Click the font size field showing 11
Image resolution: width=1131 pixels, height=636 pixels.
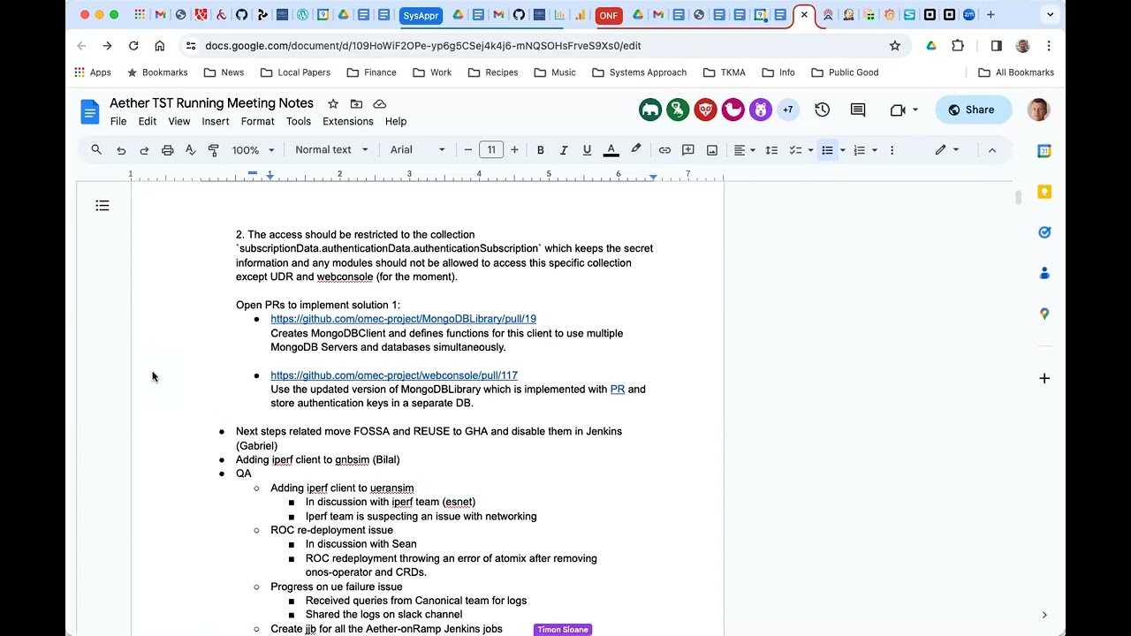(x=491, y=150)
